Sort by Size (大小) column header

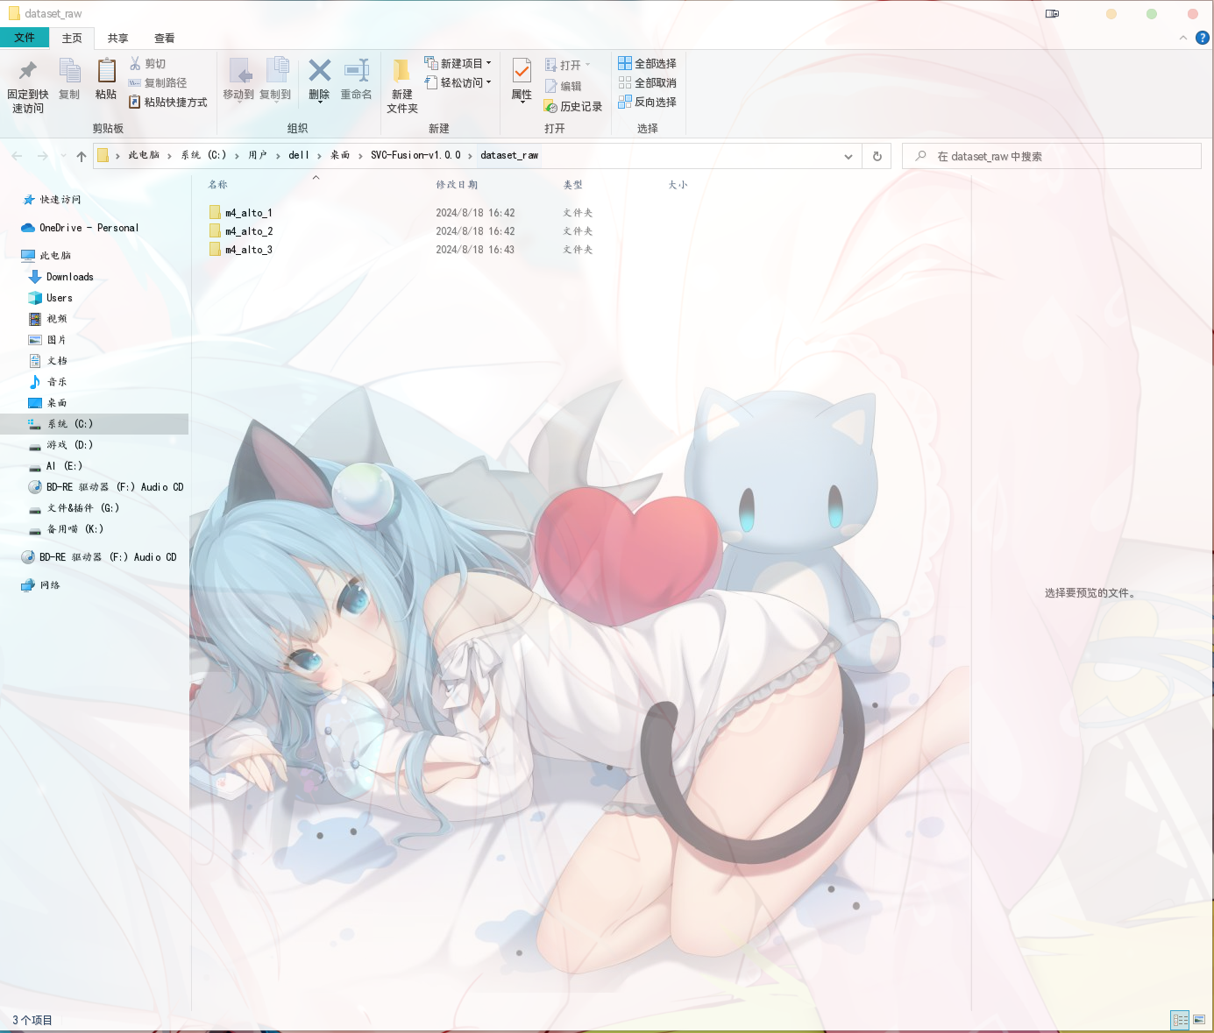coord(678,185)
